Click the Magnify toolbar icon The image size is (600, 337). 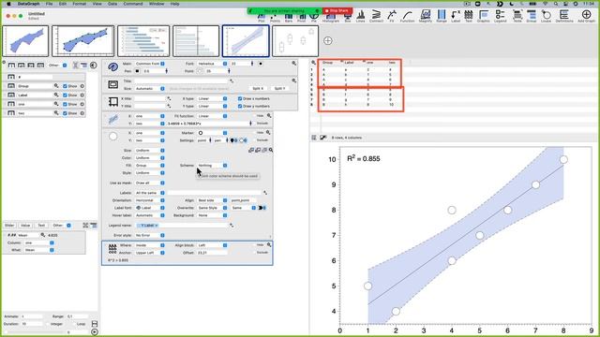[x=425, y=16]
